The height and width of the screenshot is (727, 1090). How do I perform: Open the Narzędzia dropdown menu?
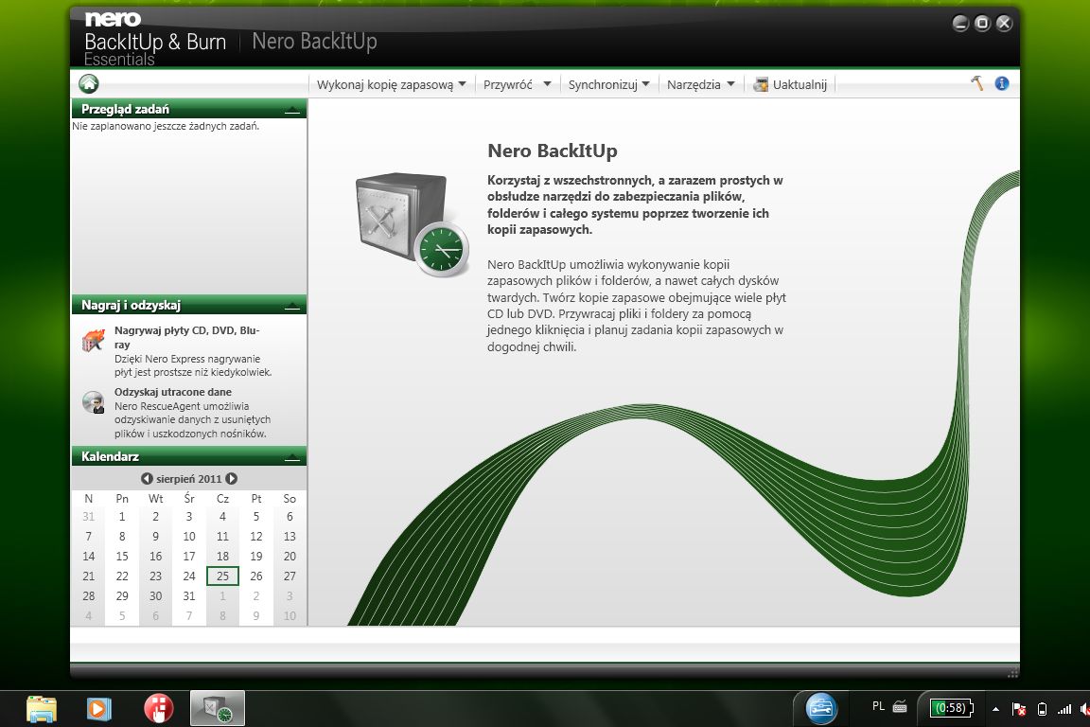point(700,85)
